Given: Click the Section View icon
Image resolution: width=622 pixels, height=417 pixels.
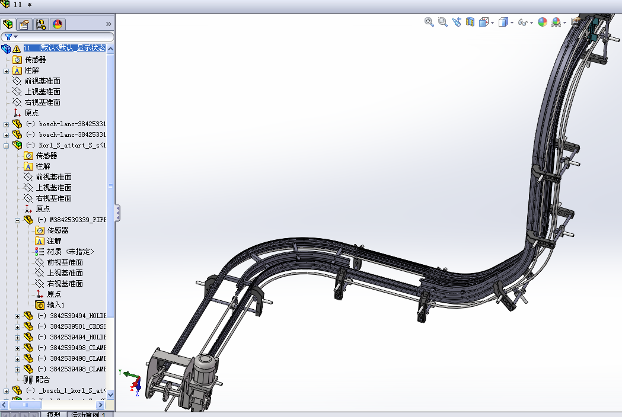Looking at the screenshot, I should coord(470,22).
